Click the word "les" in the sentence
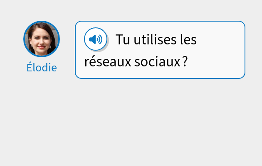Image resolution: width=262 pixels, height=166 pixels. click(187, 40)
